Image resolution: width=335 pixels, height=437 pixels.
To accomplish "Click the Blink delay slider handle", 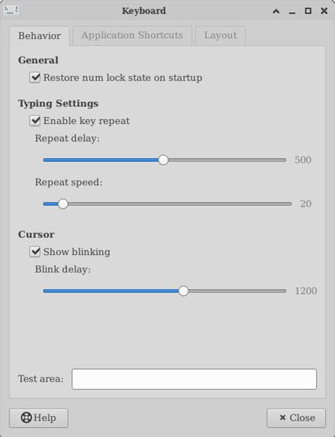I will [x=184, y=291].
